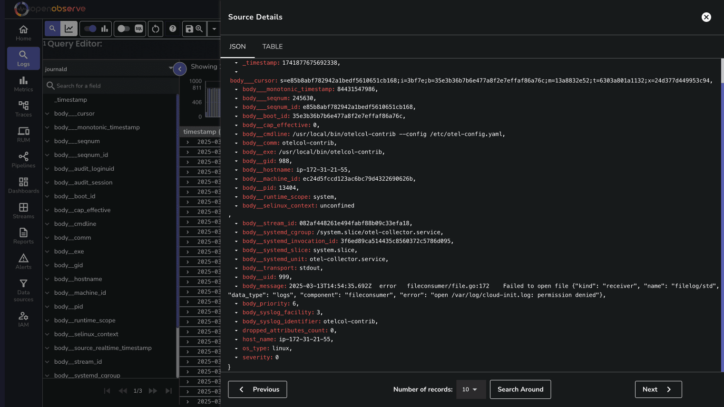Screen dimensions: 724x407
Task: Select the JSON tab
Action: tap(237, 47)
